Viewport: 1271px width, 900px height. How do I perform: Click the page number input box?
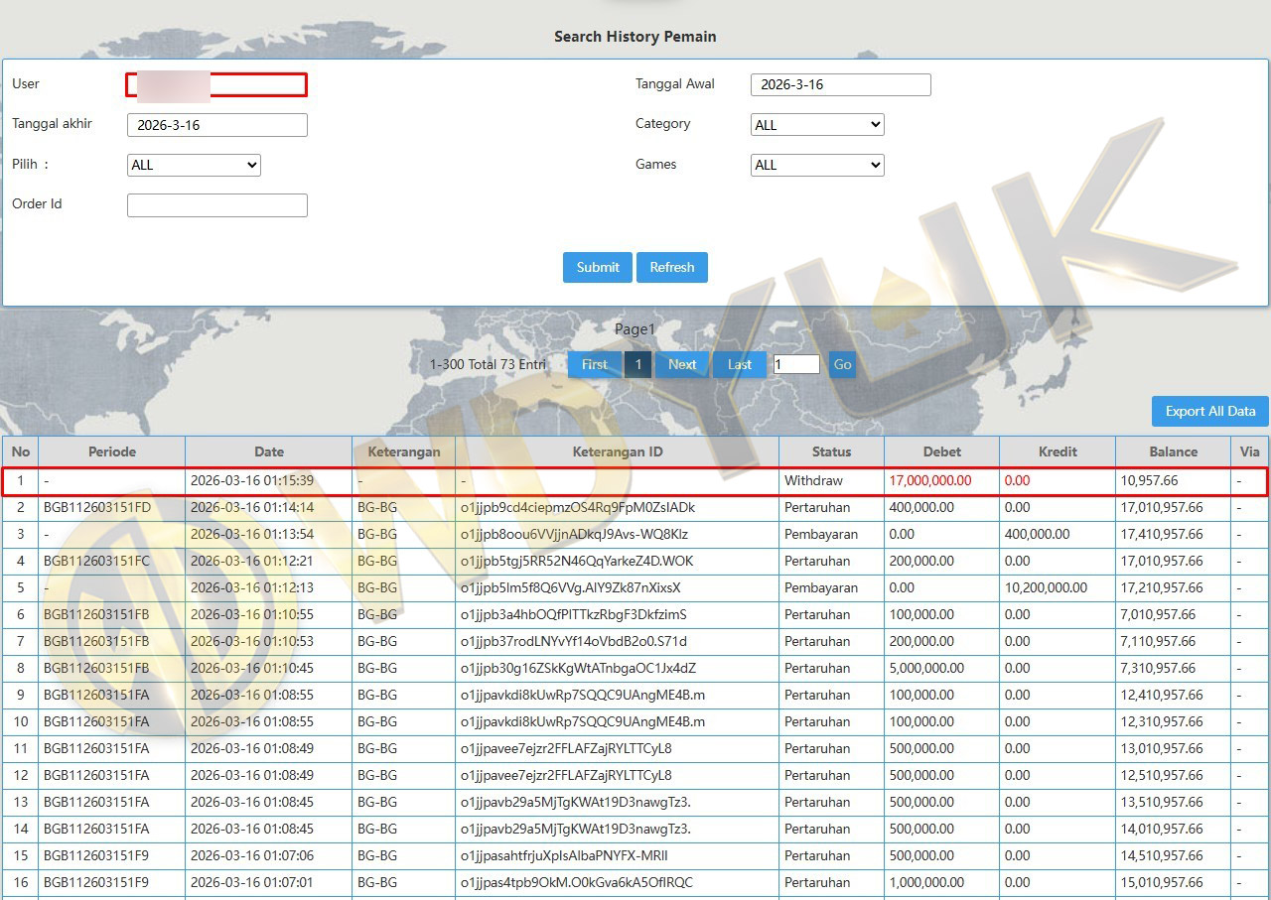tap(796, 364)
